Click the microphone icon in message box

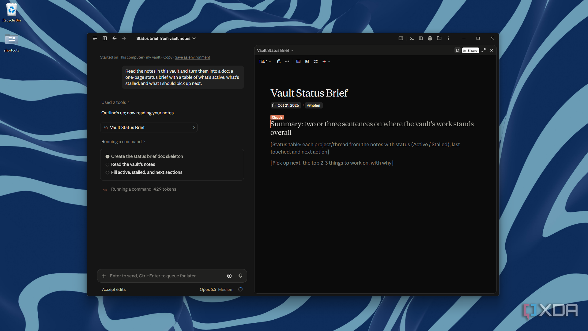[x=240, y=276]
